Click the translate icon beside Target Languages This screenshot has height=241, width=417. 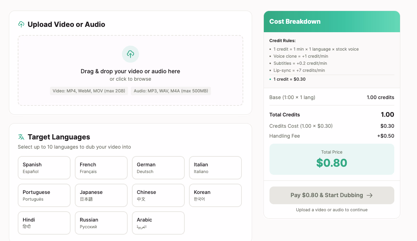(x=21, y=137)
